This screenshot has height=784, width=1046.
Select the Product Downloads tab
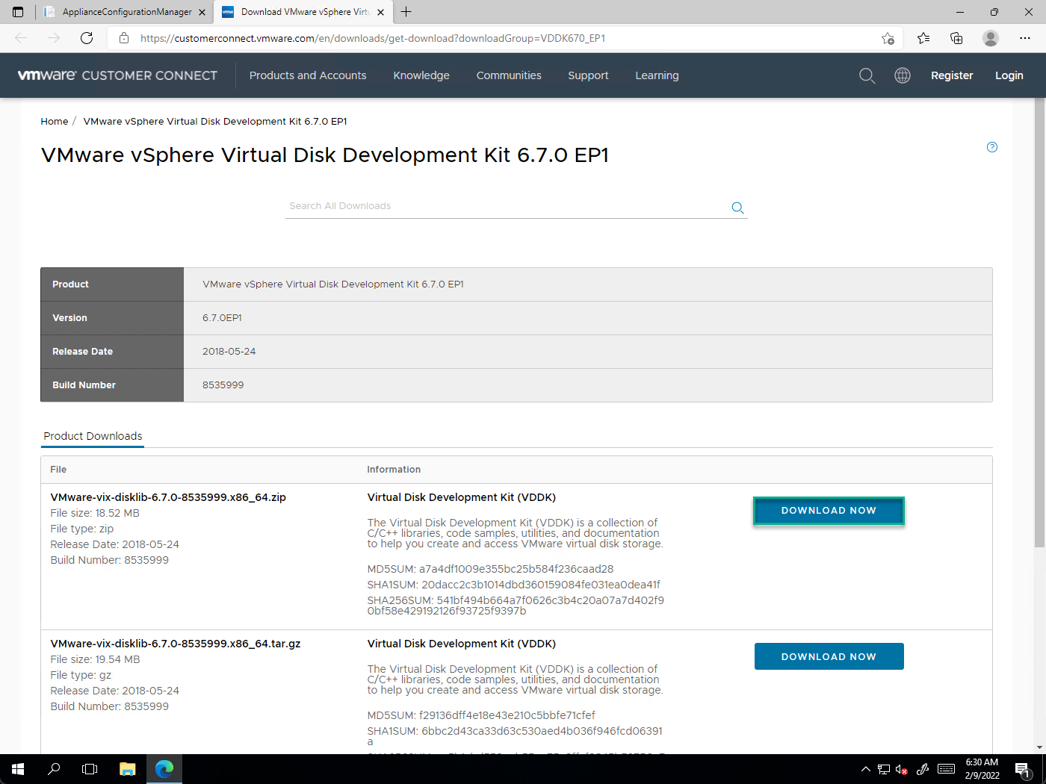click(93, 436)
